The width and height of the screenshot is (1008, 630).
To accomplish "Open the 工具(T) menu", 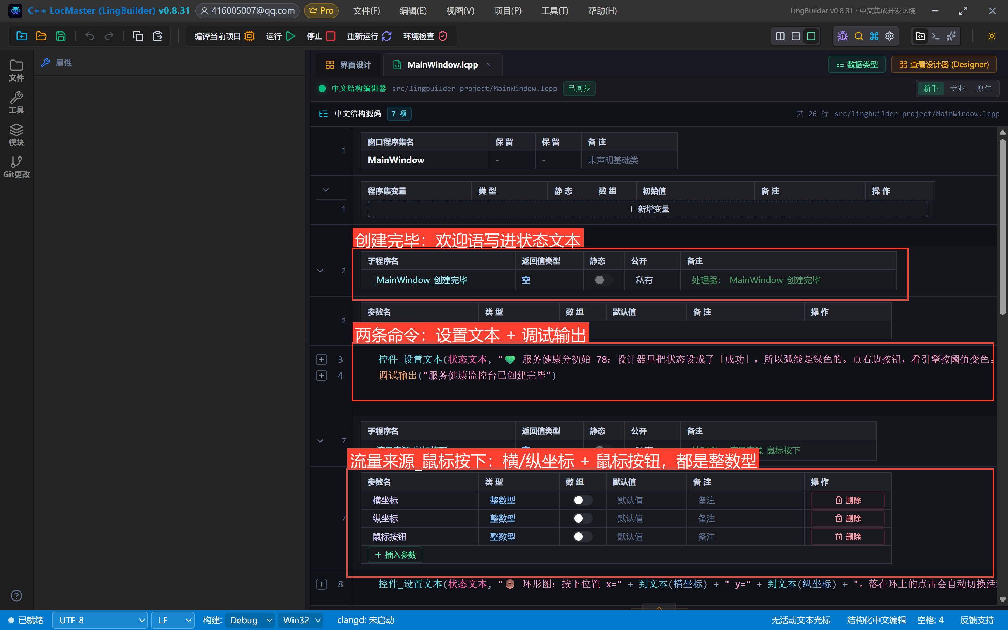I will 554,11.
